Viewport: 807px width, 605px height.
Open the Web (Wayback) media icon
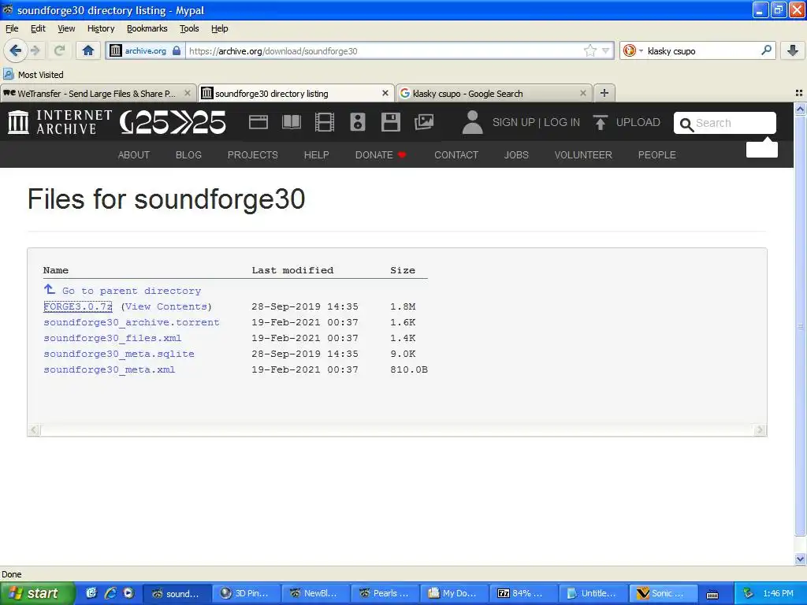[258, 122]
